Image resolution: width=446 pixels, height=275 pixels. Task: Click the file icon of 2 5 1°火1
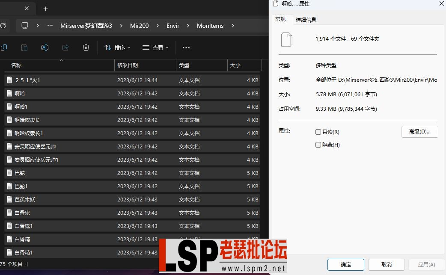[x=9, y=80]
